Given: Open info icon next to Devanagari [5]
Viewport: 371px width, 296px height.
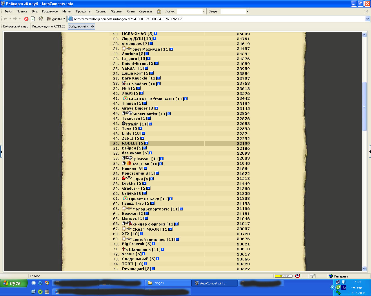Looking at the screenshot, I should [x=153, y=269].
